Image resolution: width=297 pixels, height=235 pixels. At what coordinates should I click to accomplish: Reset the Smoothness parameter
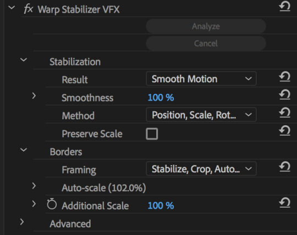285,94
